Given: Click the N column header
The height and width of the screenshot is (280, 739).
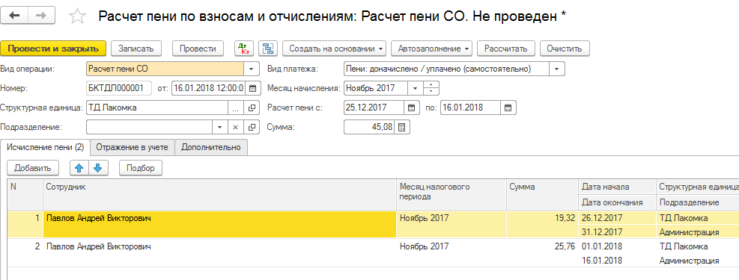Looking at the screenshot, I should point(25,194).
